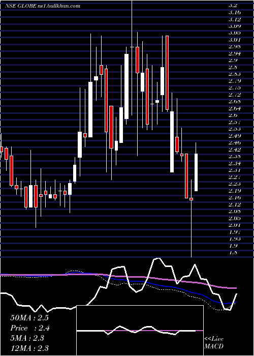This screenshot has width=254, height=356.
Task: Click the 2.42 price axis label
Action: click(x=235, y=150)
